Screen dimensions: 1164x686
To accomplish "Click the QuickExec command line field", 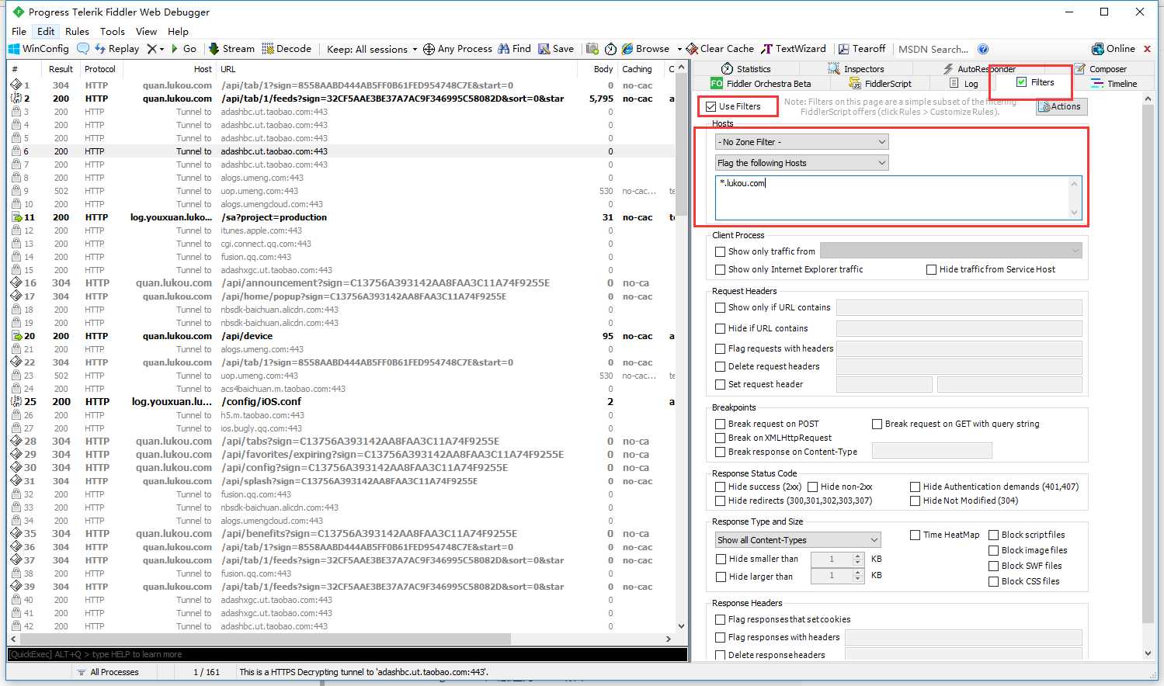I will coord(347,654).
